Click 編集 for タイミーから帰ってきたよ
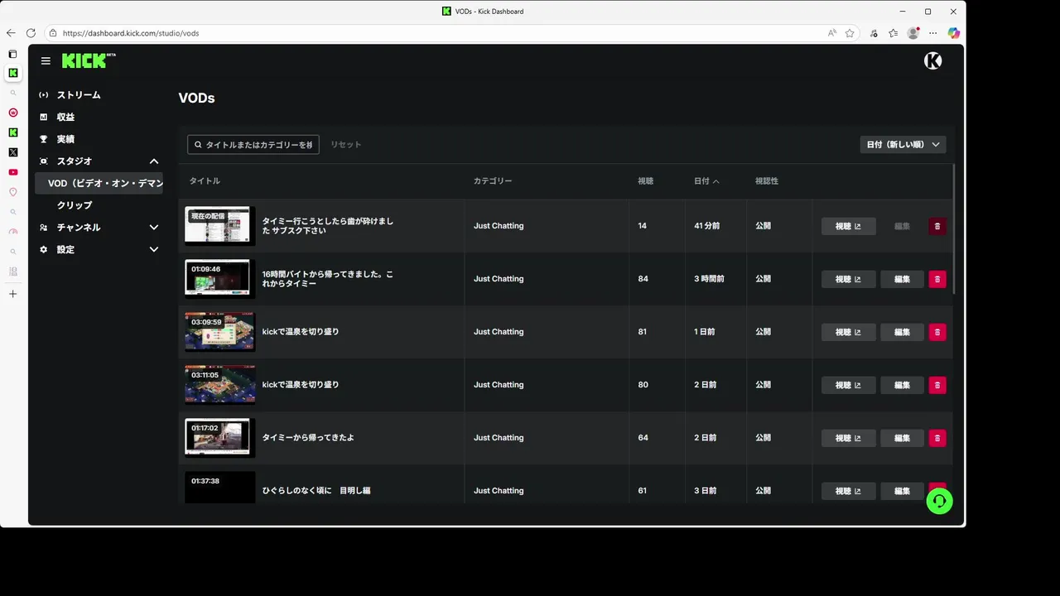Viewport: 1060px width, 596px height. pyautogui.click(x=902, y=438)
